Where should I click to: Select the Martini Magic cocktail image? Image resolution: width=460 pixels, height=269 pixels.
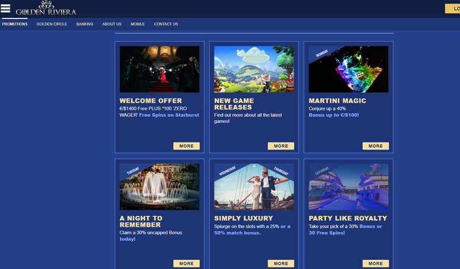click(x=348, y=69)
